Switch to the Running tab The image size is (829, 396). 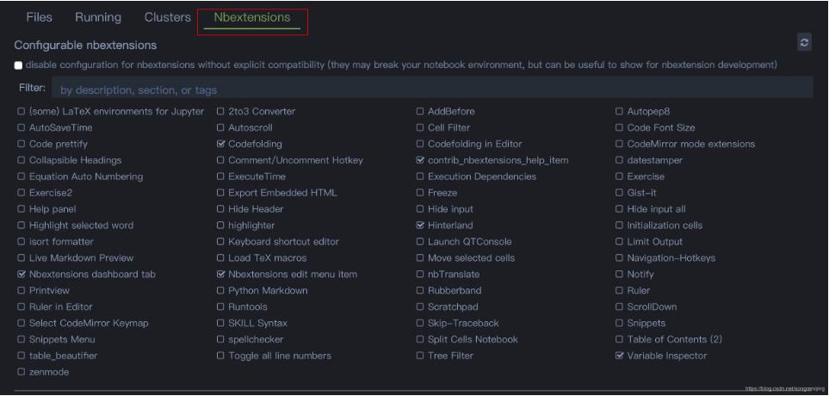[x=97, y=17]
